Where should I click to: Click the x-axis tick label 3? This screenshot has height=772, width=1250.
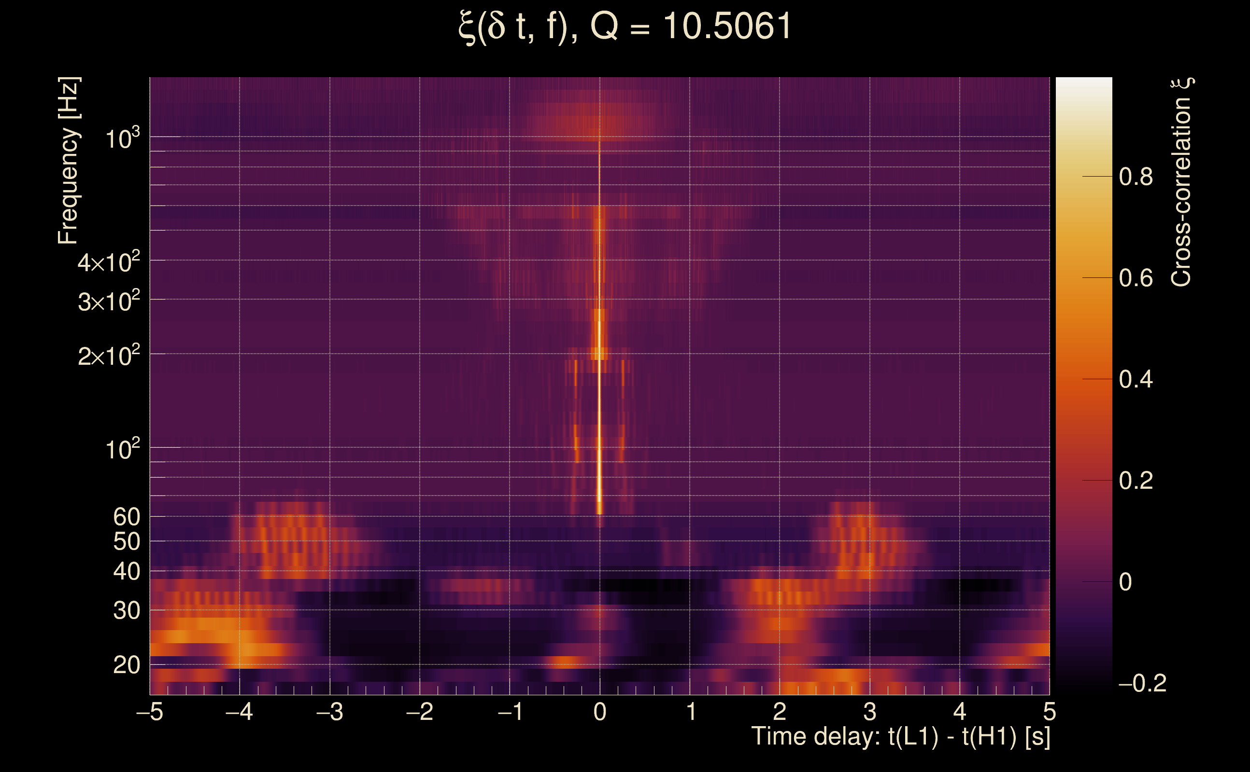click(869, 712)
